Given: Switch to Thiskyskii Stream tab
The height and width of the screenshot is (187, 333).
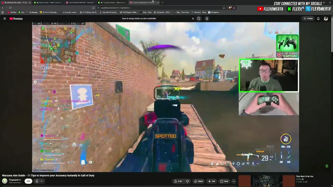Looking at the screenshot, I should (112, 3).
